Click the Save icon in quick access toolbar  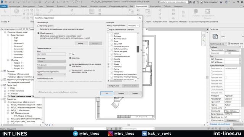pyautogui.click(x=14, y=2)
